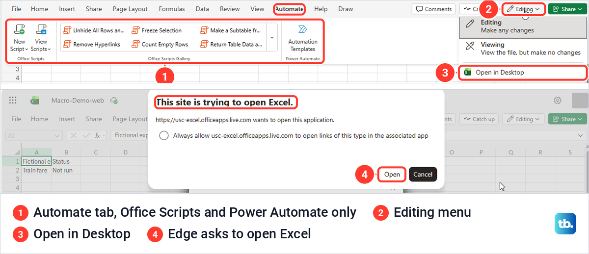Open the fx dropdown arrow in formula bar
Screen dimensions: 589x254
(104, 135)
